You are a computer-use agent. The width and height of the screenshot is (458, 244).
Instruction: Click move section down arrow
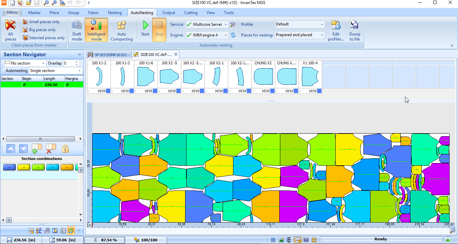(x=23, y=149)
